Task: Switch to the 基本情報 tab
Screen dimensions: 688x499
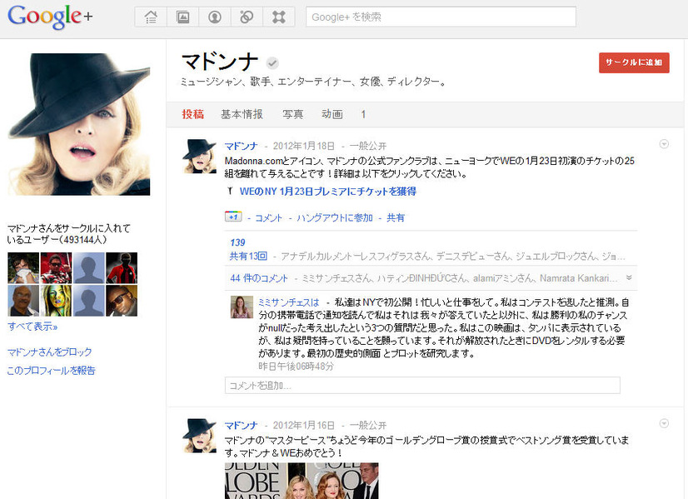Action: pos(242,115)
